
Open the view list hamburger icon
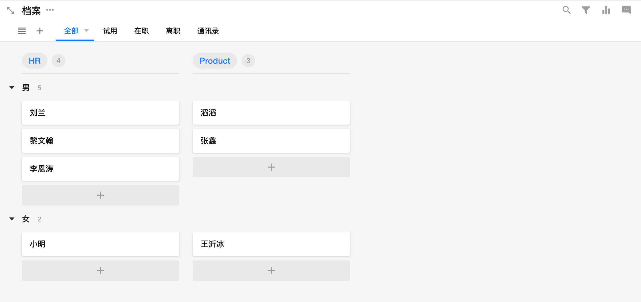tap(22, 31)
